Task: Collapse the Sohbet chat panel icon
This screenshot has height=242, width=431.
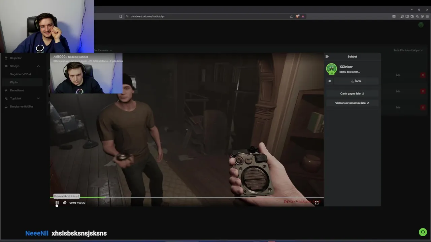Action: click(327, 56)
